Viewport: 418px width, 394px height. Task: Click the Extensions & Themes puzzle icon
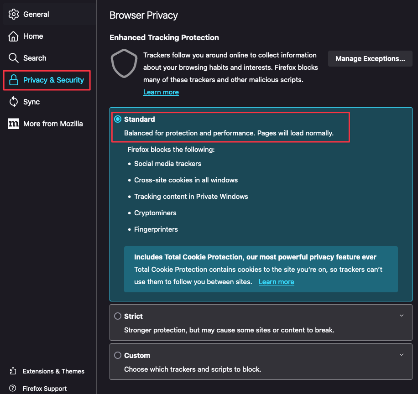(x=13, y=371)
